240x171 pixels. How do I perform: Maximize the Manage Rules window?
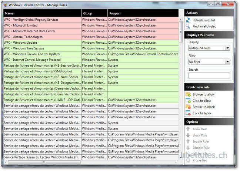(x=218, y=4)
